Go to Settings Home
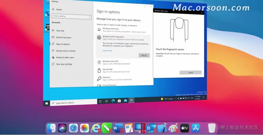263x135 pixels. (x=57, y=9)
